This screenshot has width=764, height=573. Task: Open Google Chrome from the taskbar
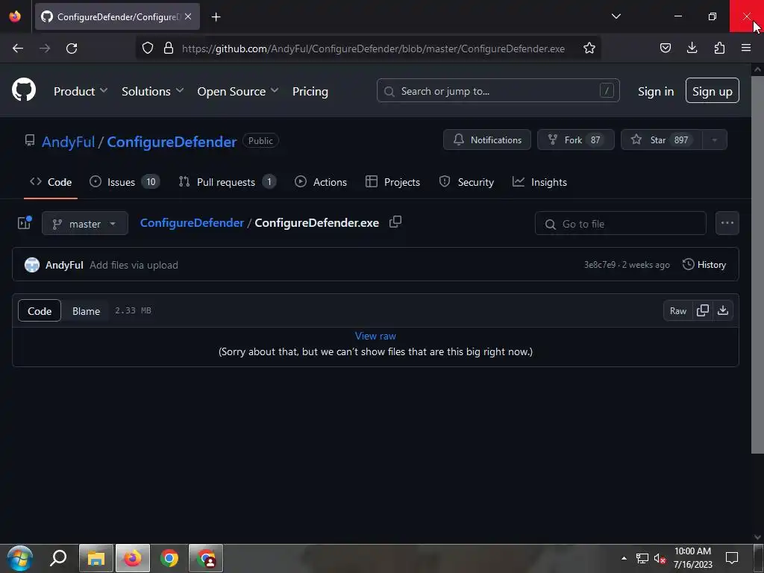click(x=169, y=558)
